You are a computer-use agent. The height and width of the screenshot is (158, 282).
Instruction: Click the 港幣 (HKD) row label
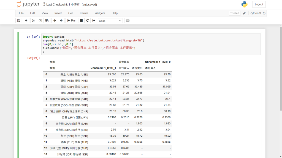[x=74, y=81]
